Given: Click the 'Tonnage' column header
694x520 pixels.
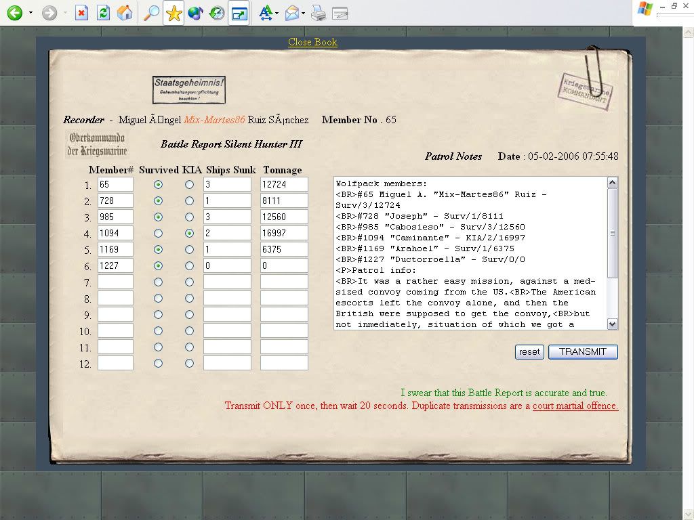Looking at the screenshot, I should click(x=283, y=170).
